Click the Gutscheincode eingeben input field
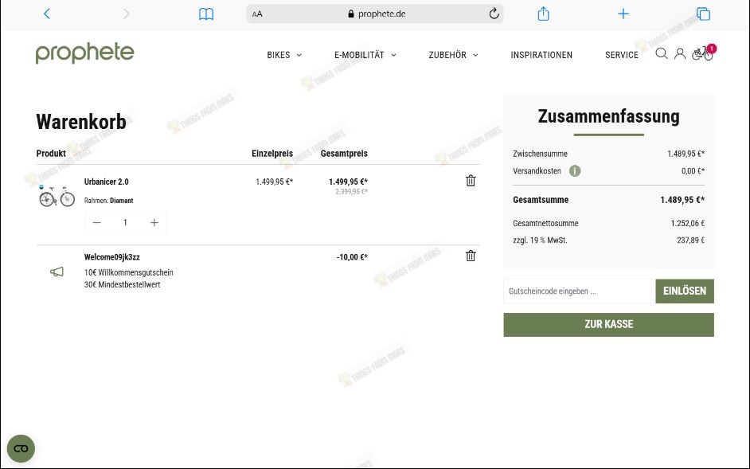 click(579, 291)
